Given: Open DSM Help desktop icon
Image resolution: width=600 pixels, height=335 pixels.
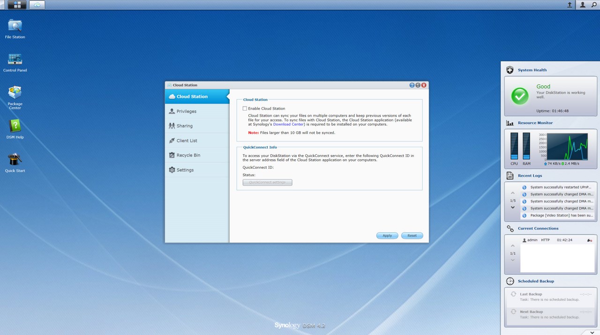Looking at the screenshot, I should pyautogui.click(x=15, y=129).
